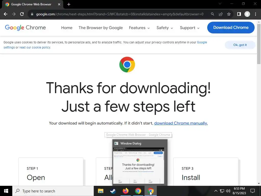Open File Explorer from the taskbar

[100, 191]
